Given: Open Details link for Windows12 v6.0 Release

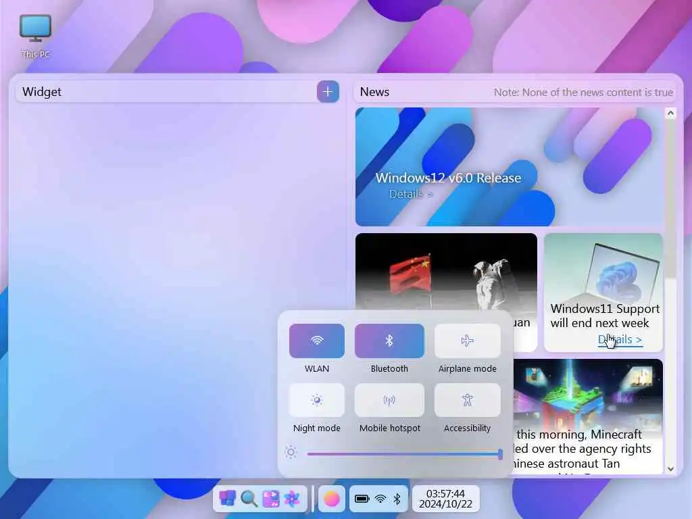Looking at the screenshot, I should [411, 194].
